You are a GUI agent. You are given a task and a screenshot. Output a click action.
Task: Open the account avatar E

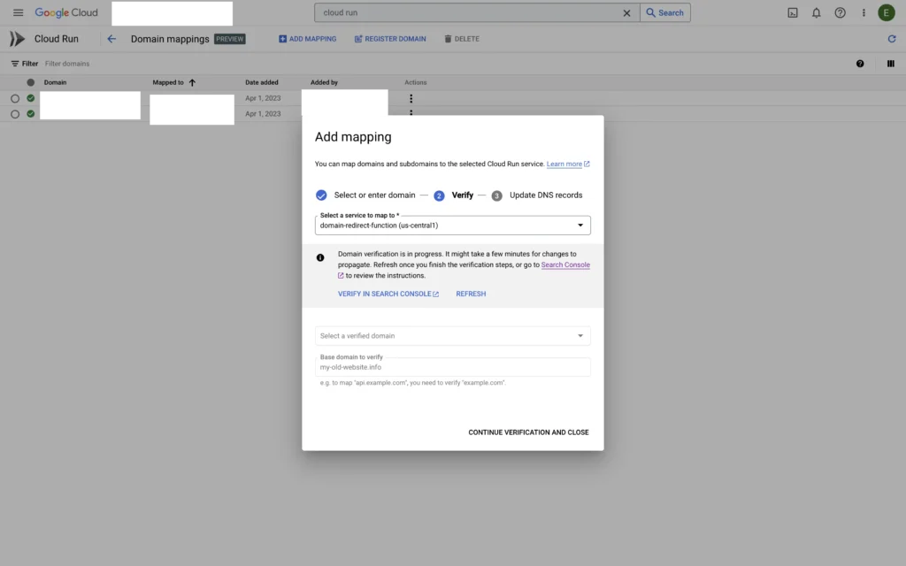(x=886, y=12)
